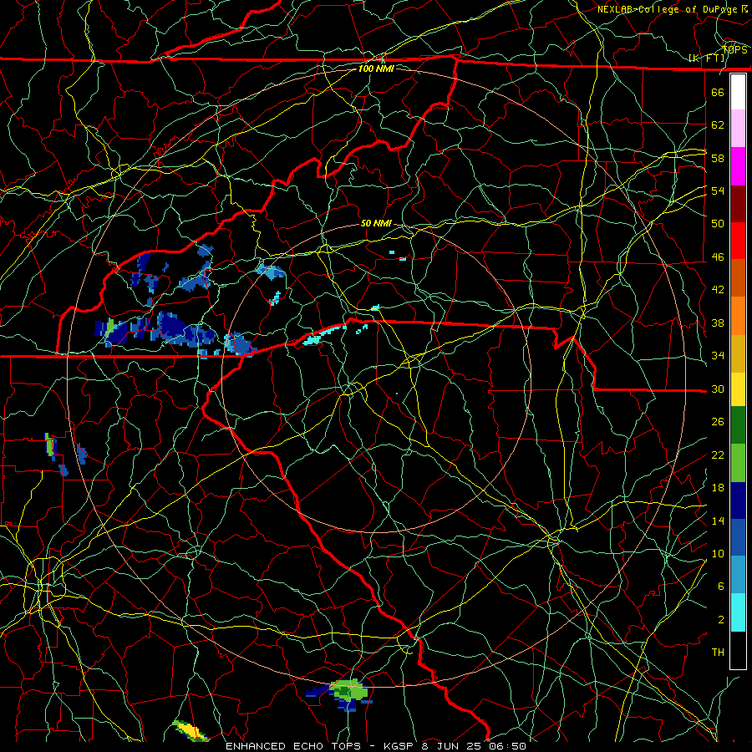Click the '34' legend value

(718, 356)
